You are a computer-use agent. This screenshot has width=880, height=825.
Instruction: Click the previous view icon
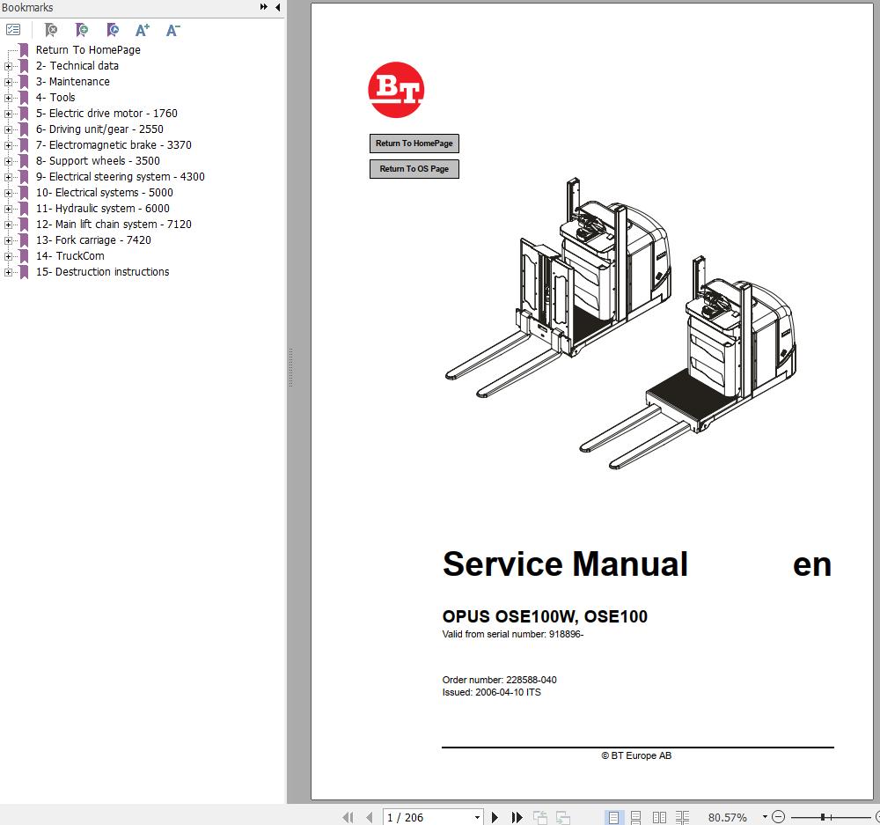click(540, 817)
